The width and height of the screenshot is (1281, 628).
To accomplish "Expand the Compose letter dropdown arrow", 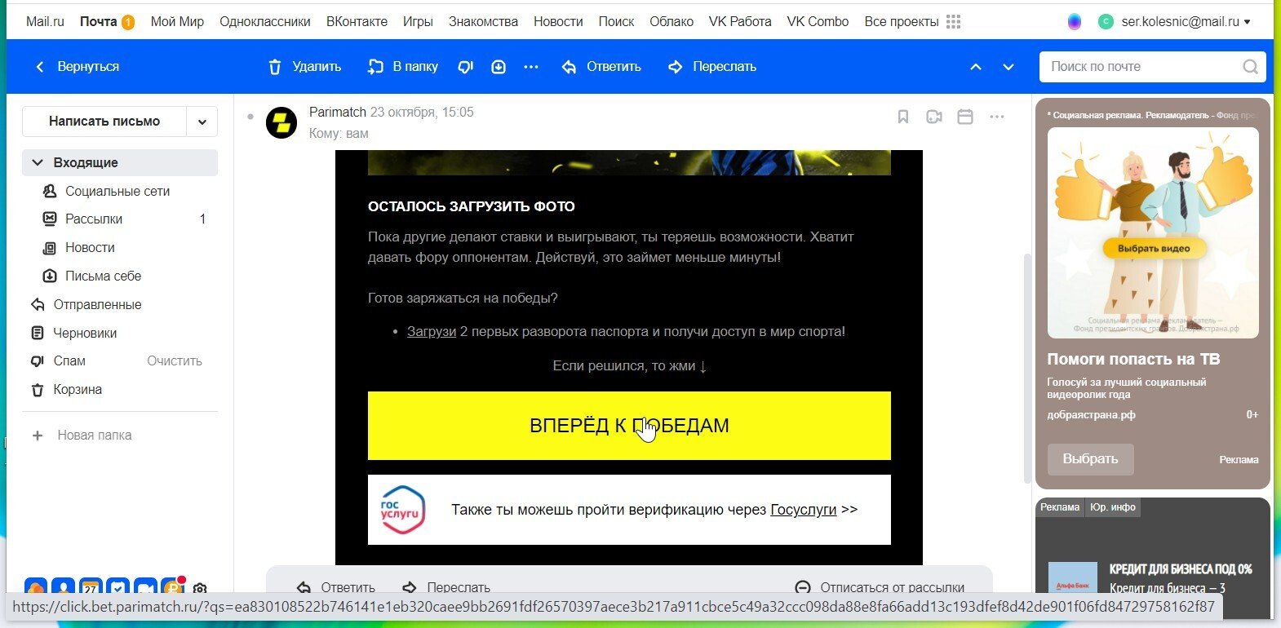I will (202, 122).
